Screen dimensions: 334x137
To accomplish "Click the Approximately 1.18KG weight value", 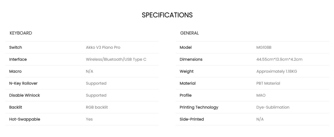I will pyautogui.click(x=276, y=71).
